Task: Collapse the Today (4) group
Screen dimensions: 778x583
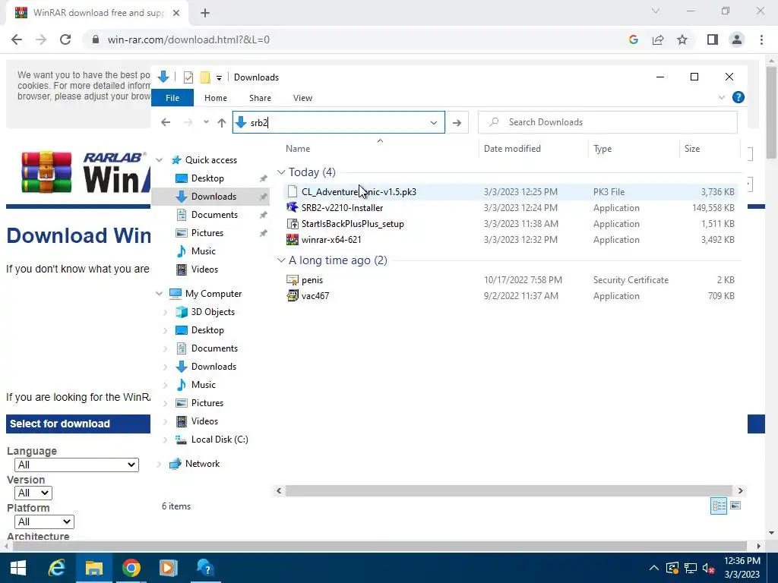Action: 281,172
